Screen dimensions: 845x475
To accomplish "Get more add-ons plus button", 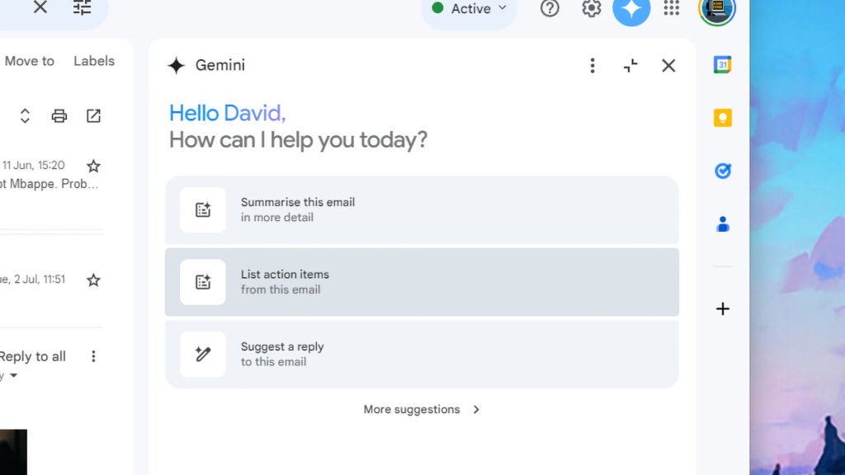I will 723,309.
